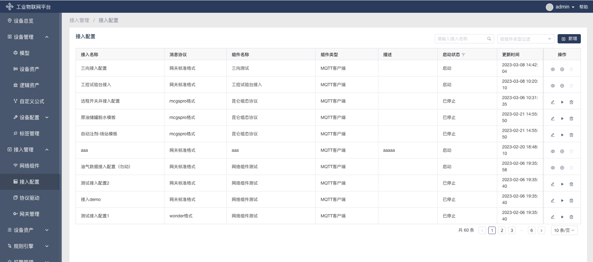Delete the 自动注剂-场站模板 row
593x262 pixels.
572,135
